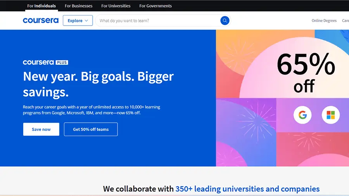Image resolution: width=349 pixels, height=196 pixels.
Task: Click the Coursera Plus logo badge
Action: (x=45, y=62)
